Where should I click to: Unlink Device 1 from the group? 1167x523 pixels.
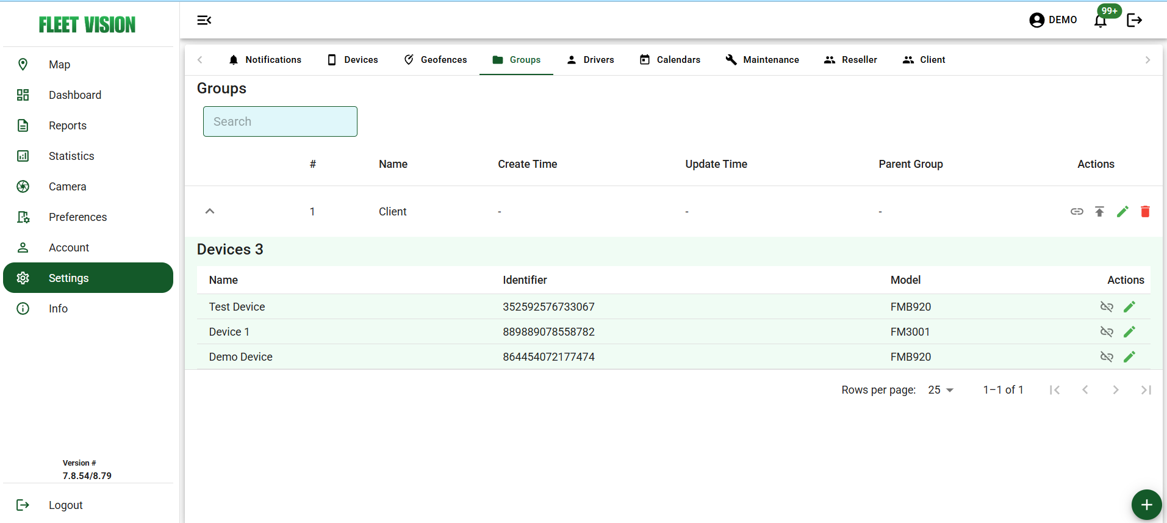(x=1107, y=331)
